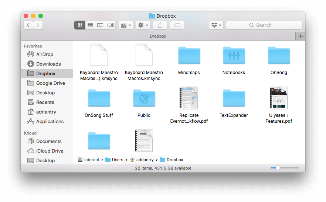Add a new tab with plus button
Image resolution: width=326 pixels, height=202 pixels.
[300, 36]
